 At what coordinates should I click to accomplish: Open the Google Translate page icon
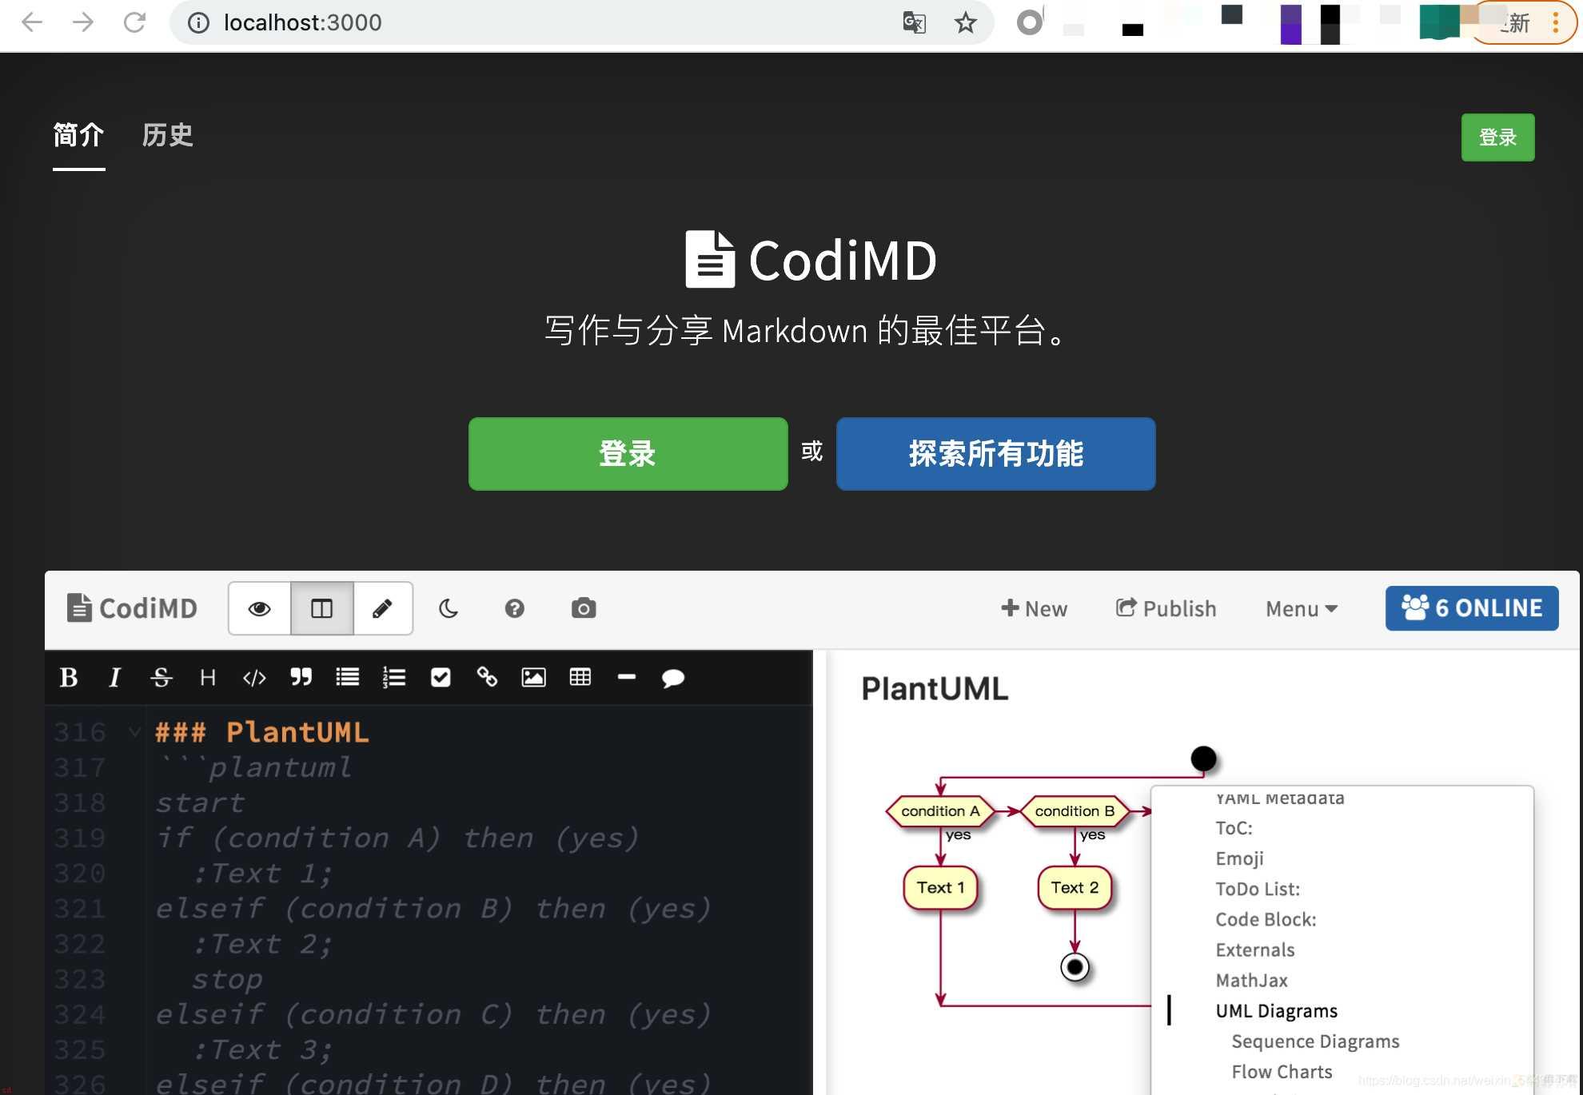click(x=914, y=22)
